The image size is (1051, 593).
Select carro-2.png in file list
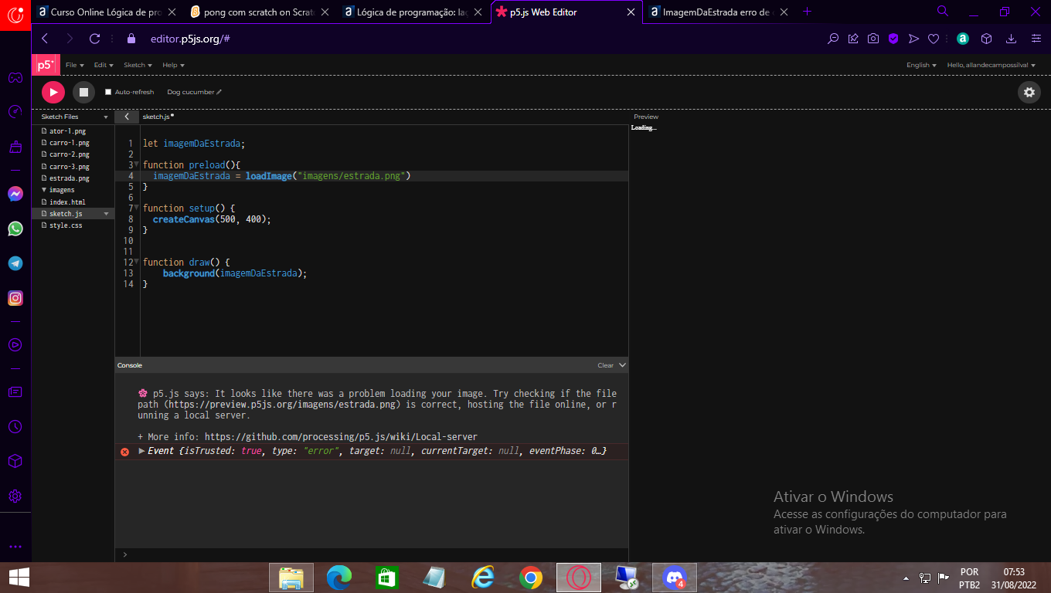[69, 154]
